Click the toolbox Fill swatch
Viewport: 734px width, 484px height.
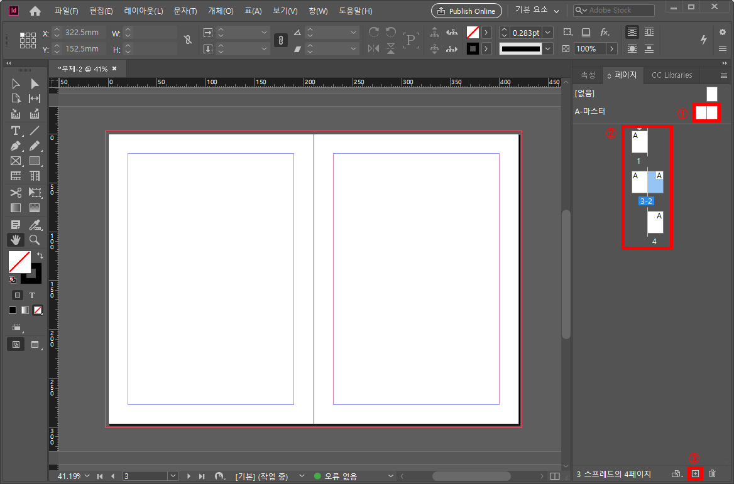19,262
